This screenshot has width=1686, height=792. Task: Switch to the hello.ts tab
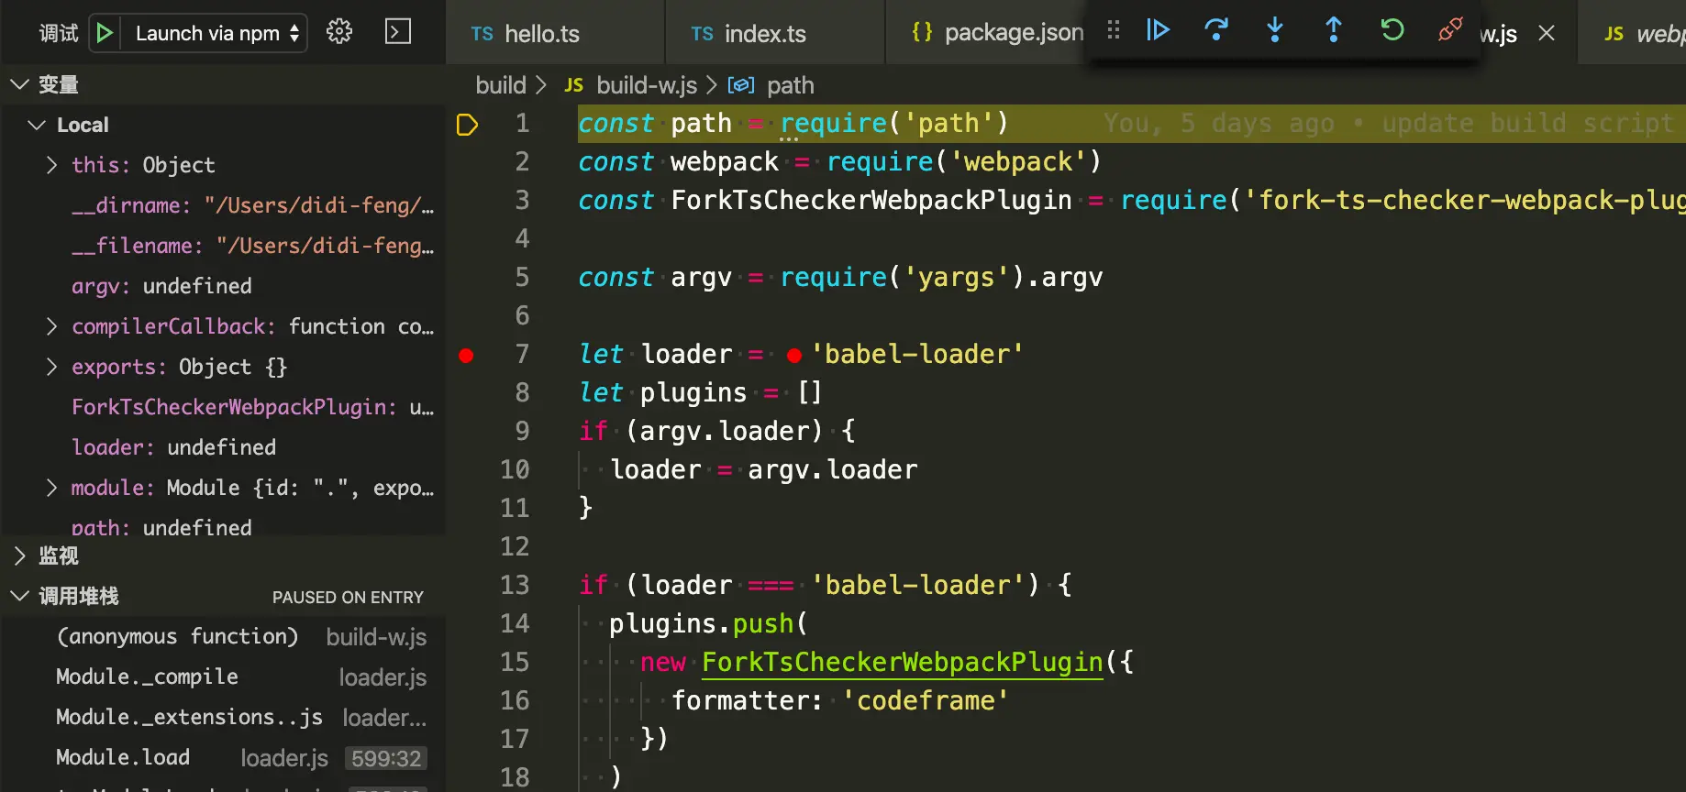click(x=555, y=33)
